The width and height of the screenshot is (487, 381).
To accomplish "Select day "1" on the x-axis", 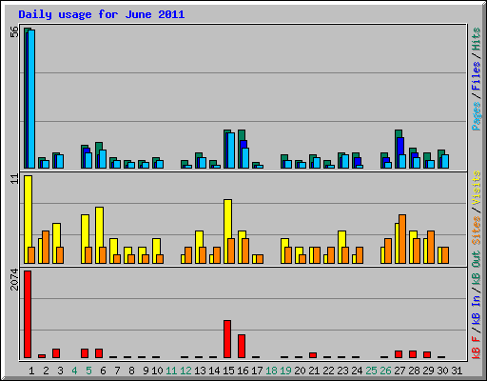I will [31, 371].
